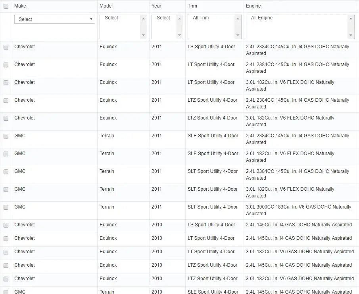Click the Trim list scroll-up arrow

238,19
